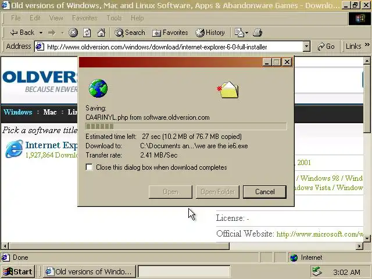Screen dimensions: 372x279
Task: Enable Close this dialog box when download completes
Action: click(x=89, y=167)
